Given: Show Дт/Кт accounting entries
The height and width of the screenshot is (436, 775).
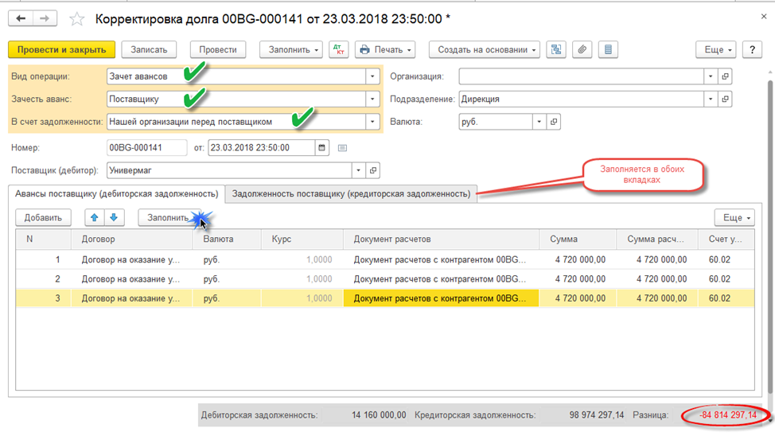Looking at the screenshot, I should coord(337,49).
